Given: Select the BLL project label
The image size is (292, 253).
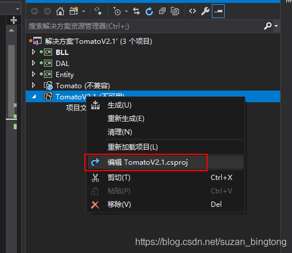Looking at the screenshot, I should [x=62, y=53].
